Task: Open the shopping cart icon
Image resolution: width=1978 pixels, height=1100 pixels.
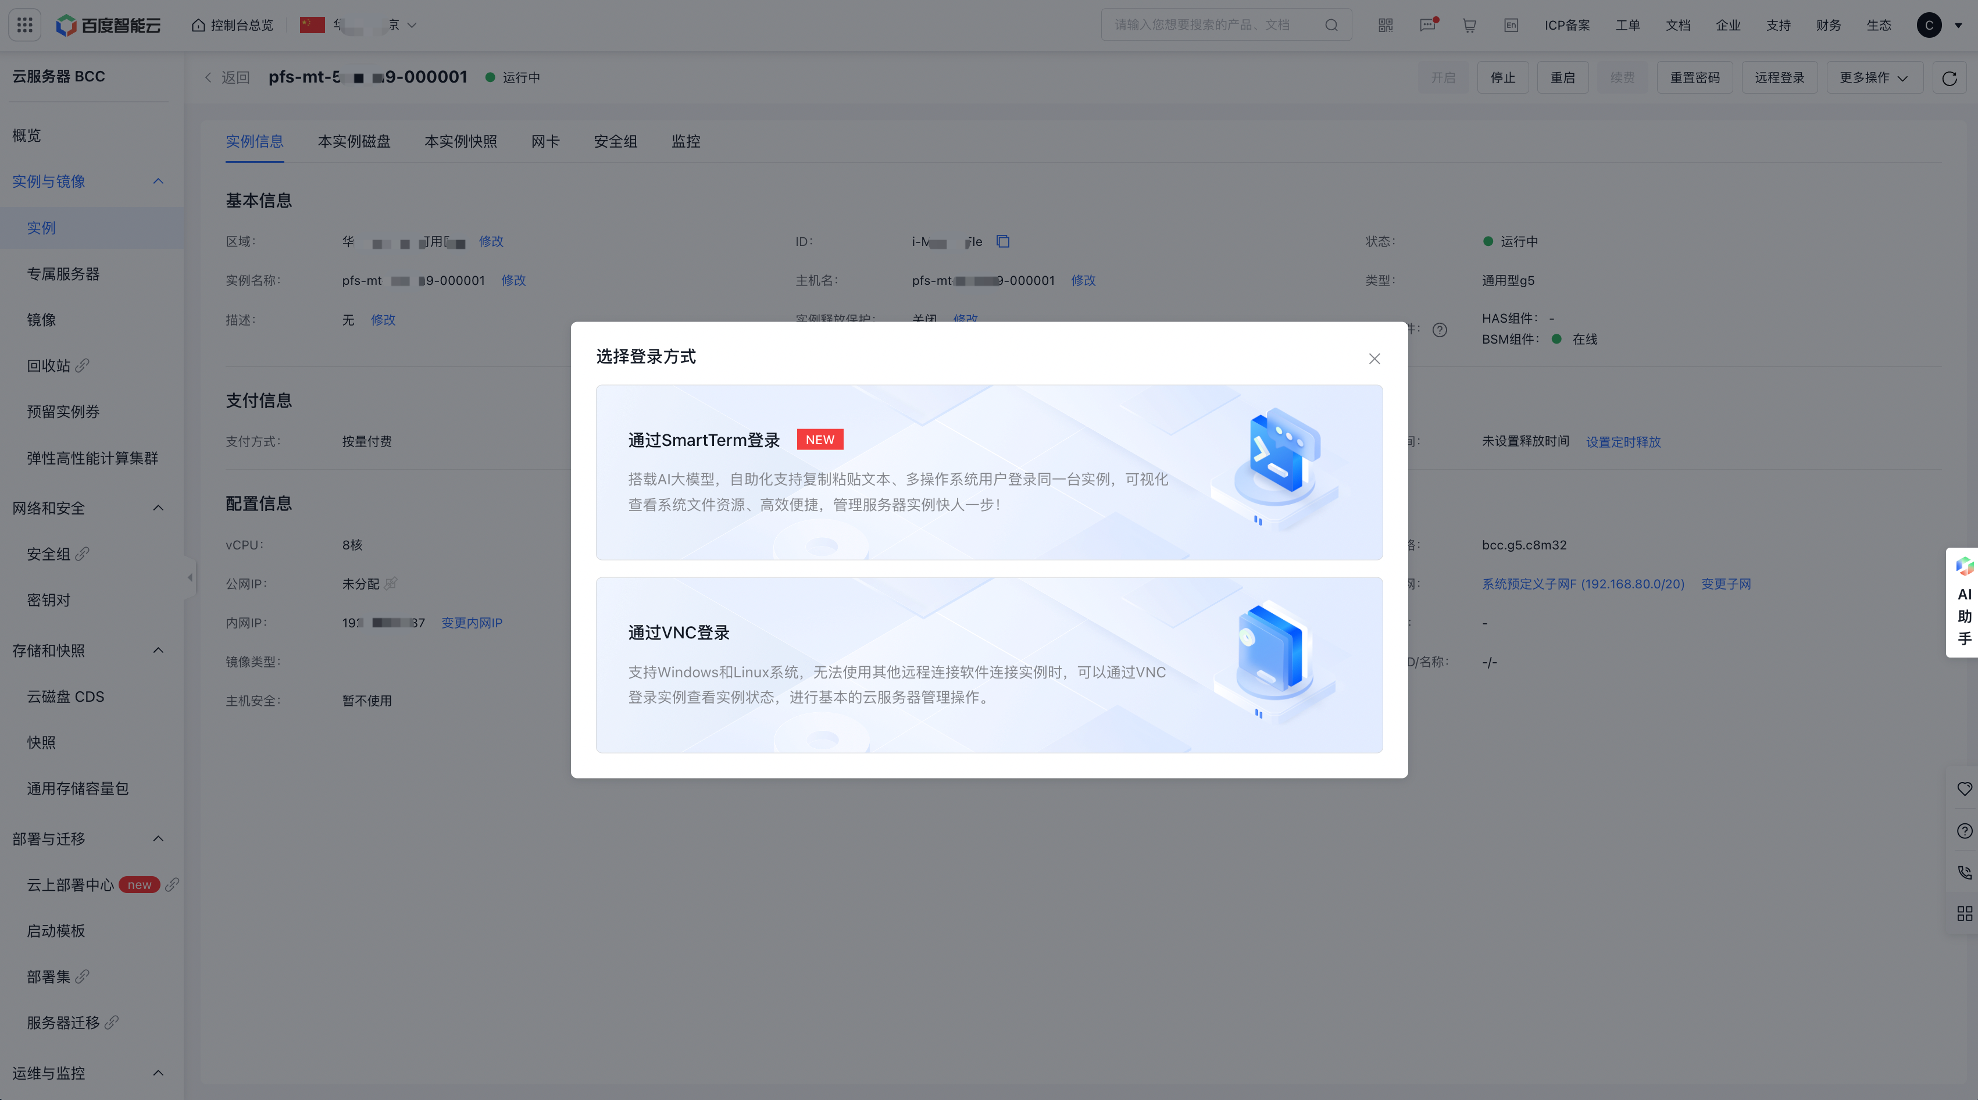Action: pos(1469,26)
